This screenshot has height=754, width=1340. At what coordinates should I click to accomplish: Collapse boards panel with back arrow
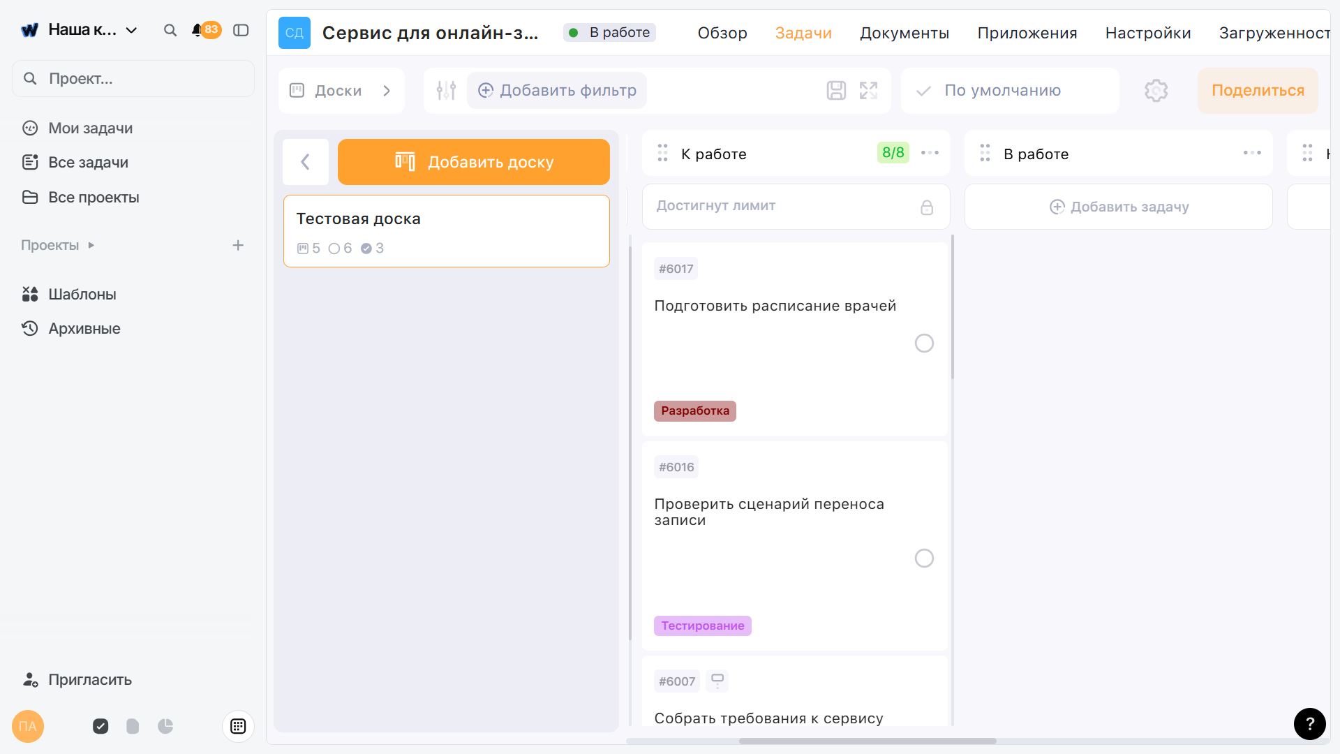305,162
